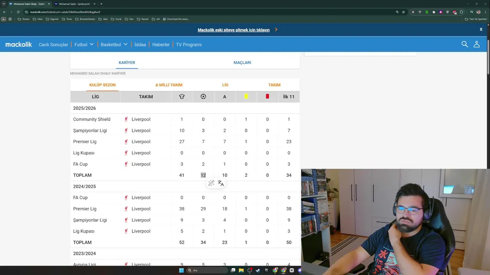Bookmark this page with the star
490x275 pixels.
point(403,12)
